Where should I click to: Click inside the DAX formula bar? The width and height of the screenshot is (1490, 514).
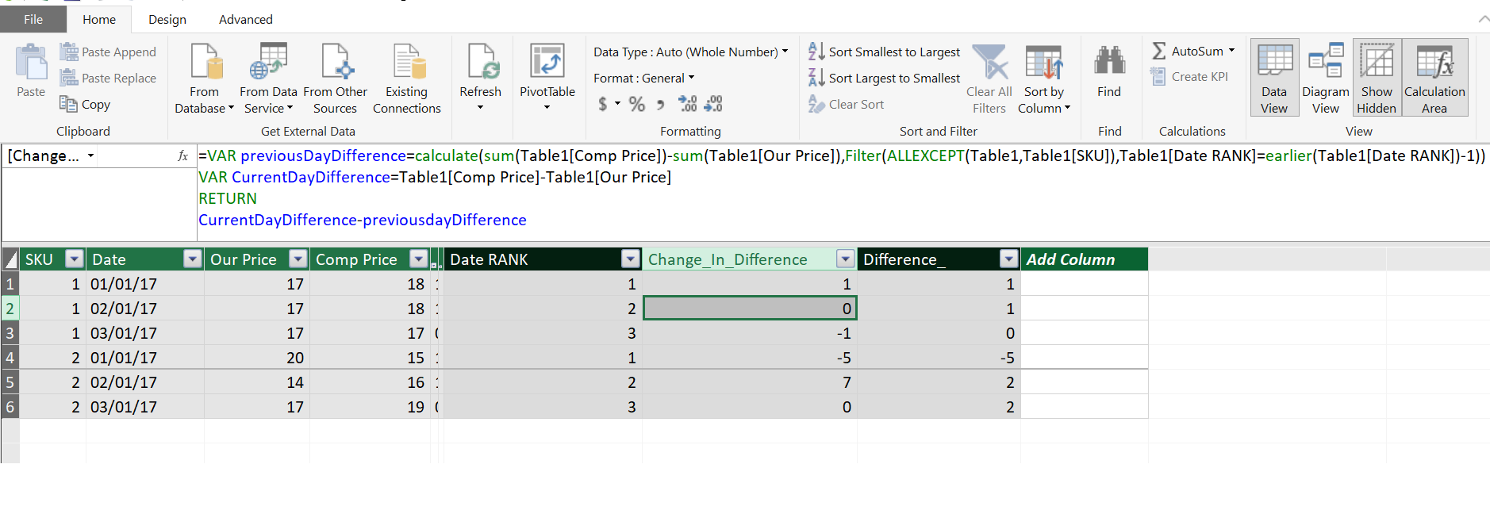click(x=843, y=192)
